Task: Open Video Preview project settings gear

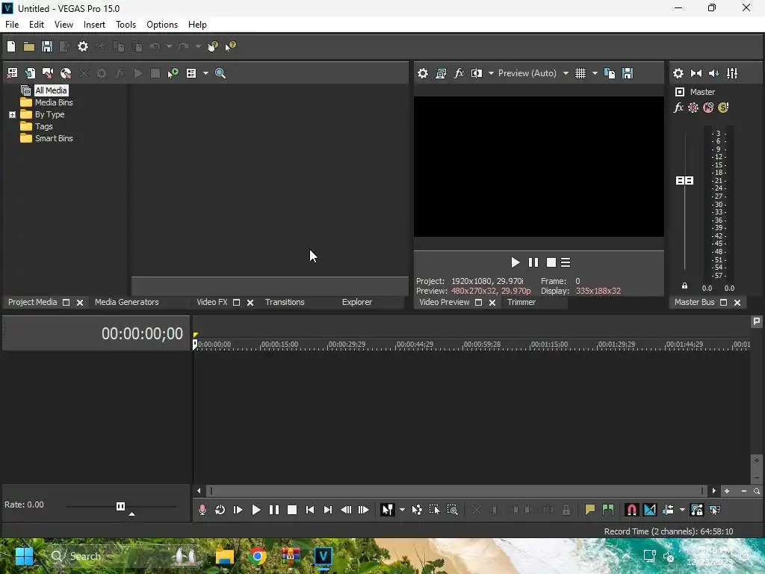Action: point(423,73)
